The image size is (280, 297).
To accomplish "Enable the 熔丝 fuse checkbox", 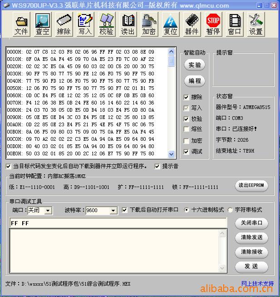I will (186, 129).
